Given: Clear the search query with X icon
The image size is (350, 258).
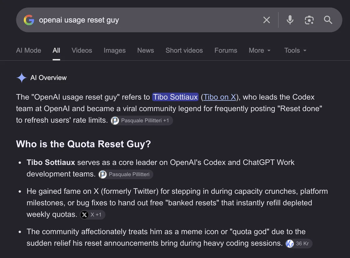Looking at the screenshot, I should 267,20.
